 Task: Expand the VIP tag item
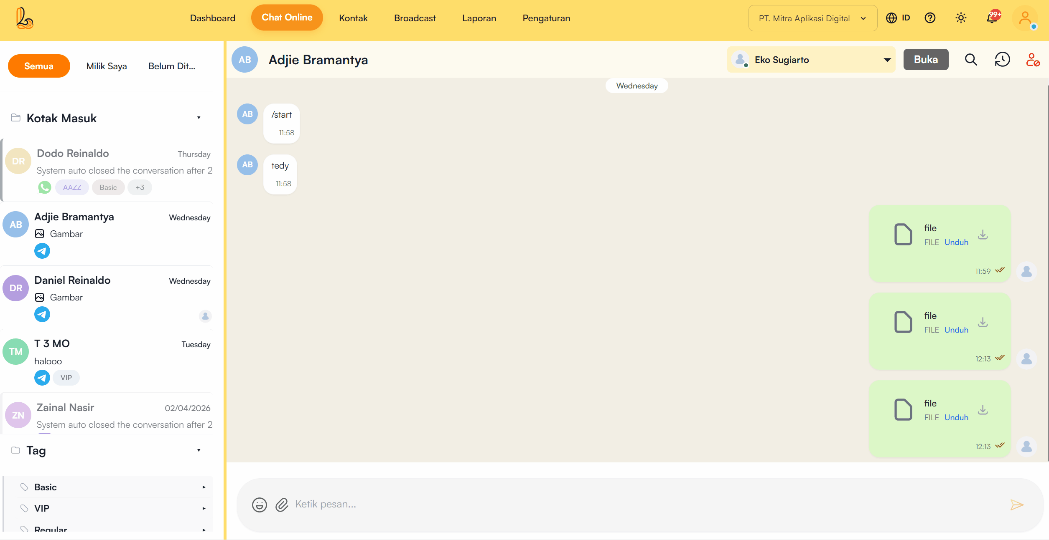[x=204, y=508]
